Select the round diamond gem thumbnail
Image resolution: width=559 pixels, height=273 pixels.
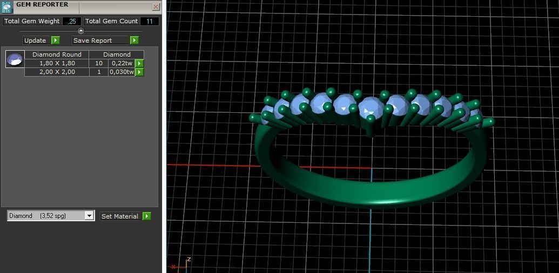pyautogui.click(x=15, y=59)
